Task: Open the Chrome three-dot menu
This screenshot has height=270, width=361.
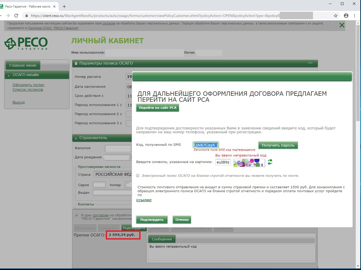Action: pyautogui.click(x=354, y=16)
